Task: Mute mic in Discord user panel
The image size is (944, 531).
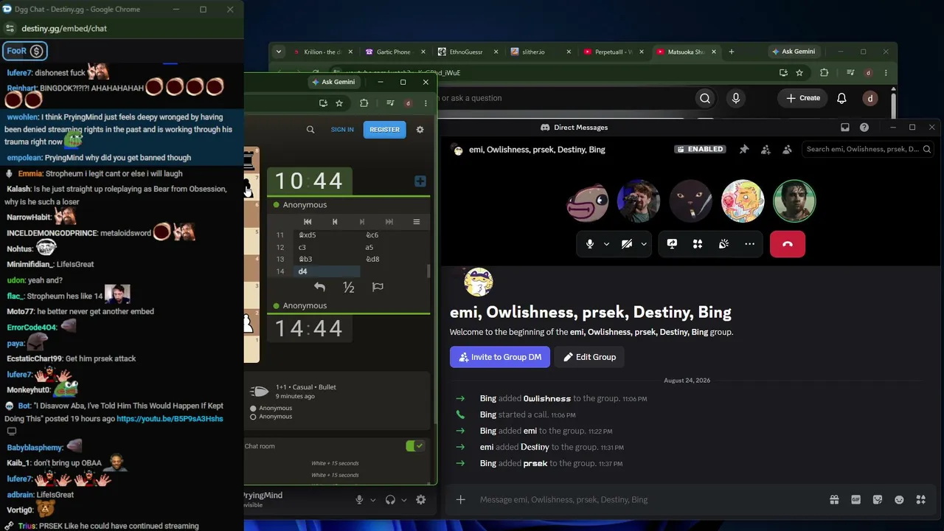Action: [359, 499]
